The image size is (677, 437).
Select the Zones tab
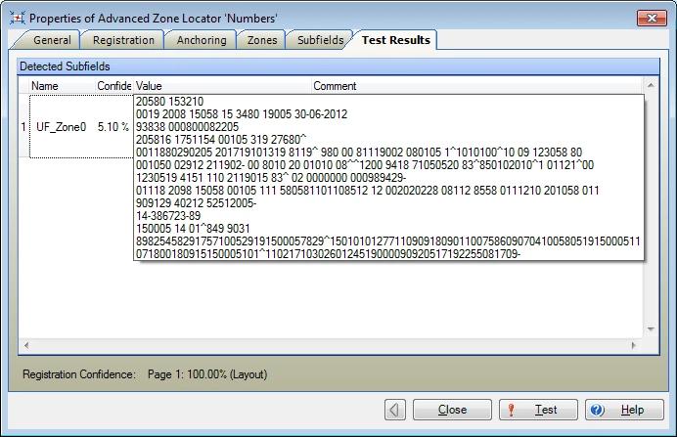pyautogui.click(x=261, y=40)
